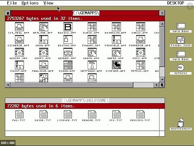Viewport: 194px width, 146px height.
Task: Select the PUBLISHR.APP icon
Action: [44, 65]
